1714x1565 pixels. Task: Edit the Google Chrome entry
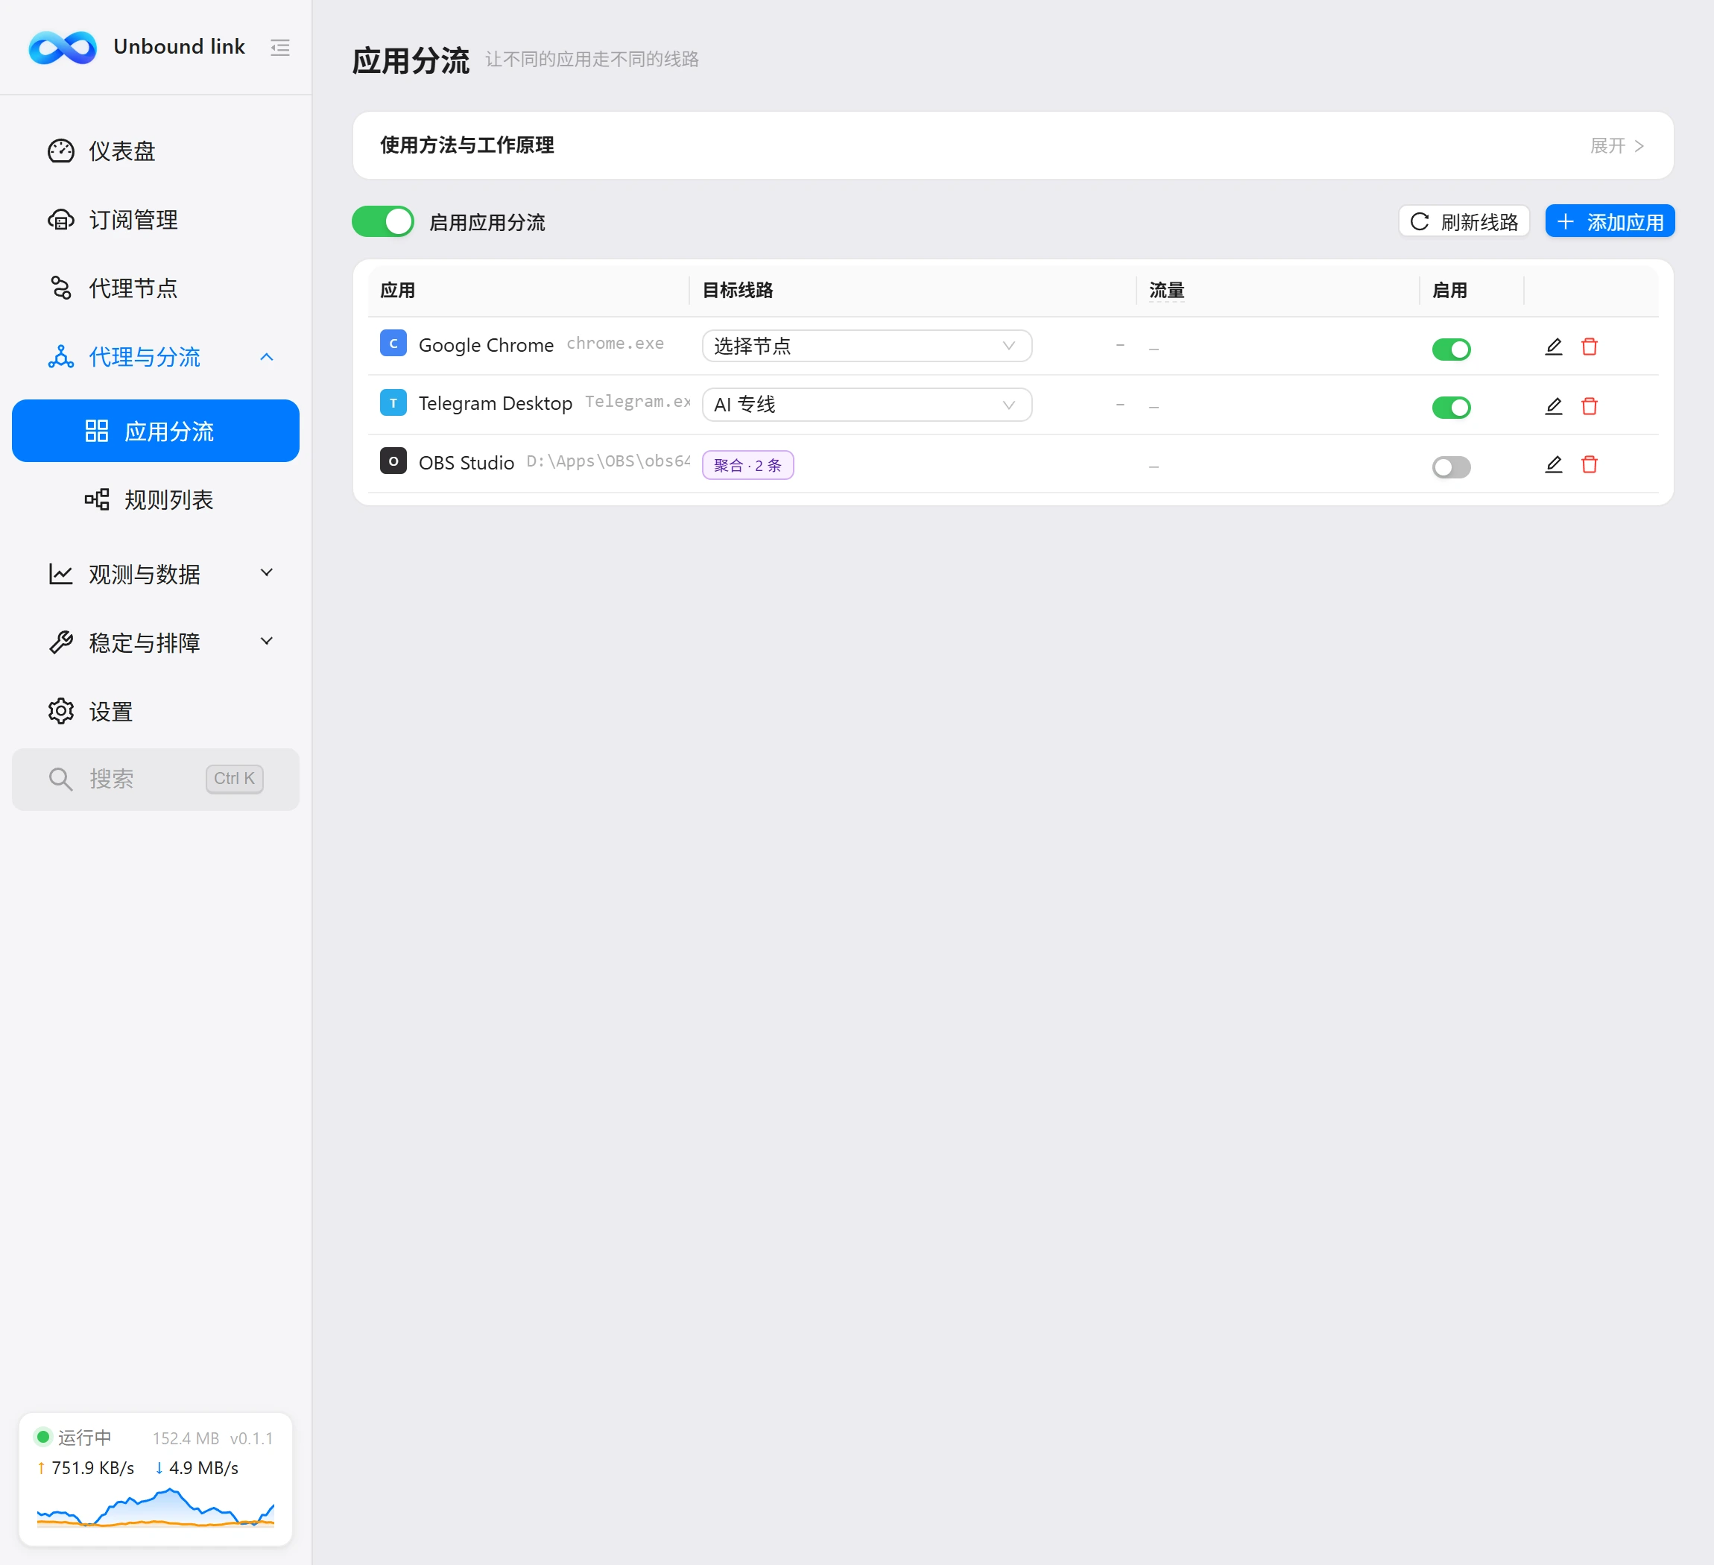click(1553, 347)
